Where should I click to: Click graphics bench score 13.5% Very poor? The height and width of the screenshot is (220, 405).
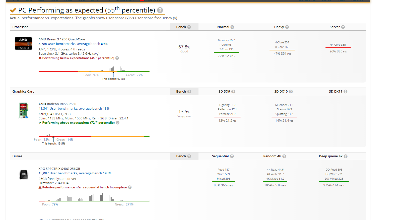pos(184,113)
